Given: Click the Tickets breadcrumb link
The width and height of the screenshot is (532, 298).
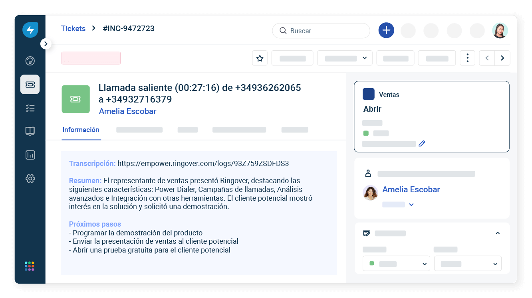Looking at the screenshot, I should pos(73,28).
